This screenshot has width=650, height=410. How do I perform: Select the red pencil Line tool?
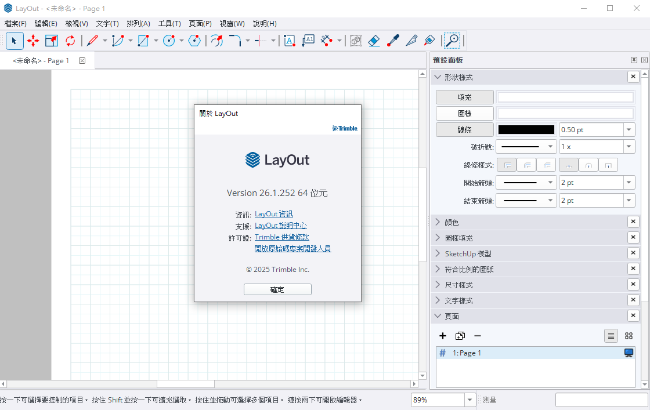tap(92, 41)
